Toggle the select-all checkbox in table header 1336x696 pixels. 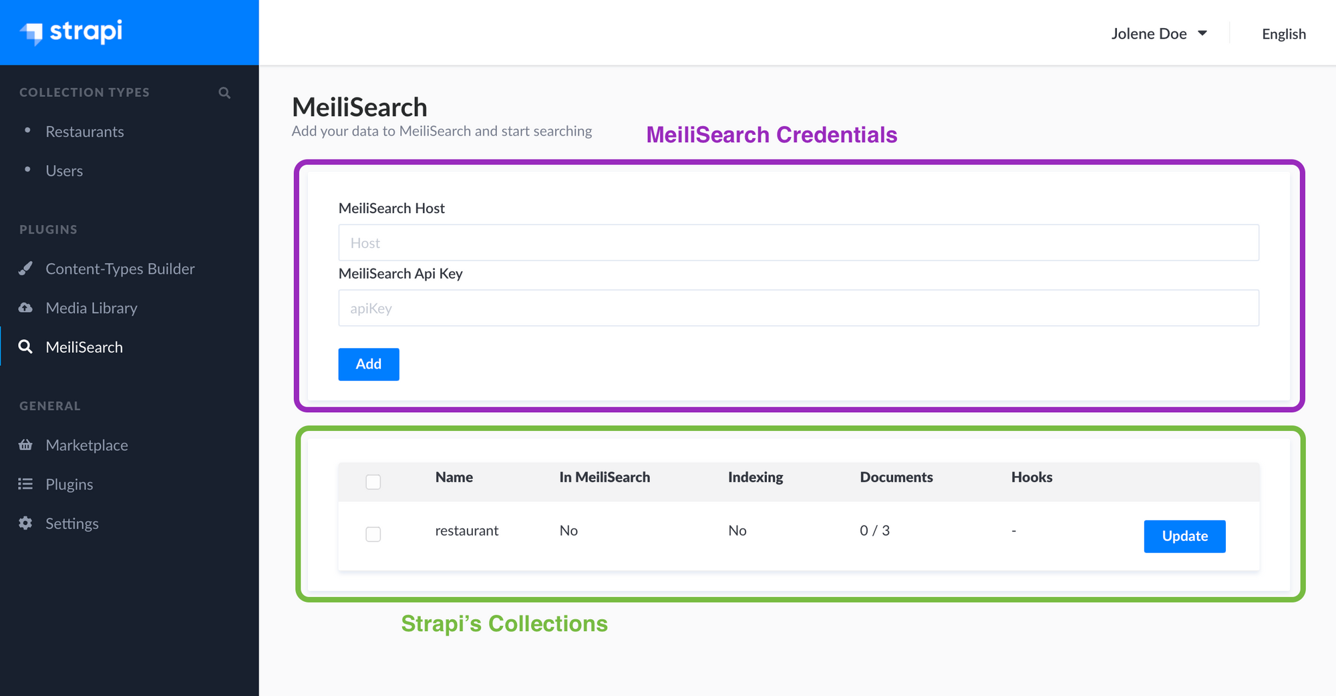click(373, 482)
